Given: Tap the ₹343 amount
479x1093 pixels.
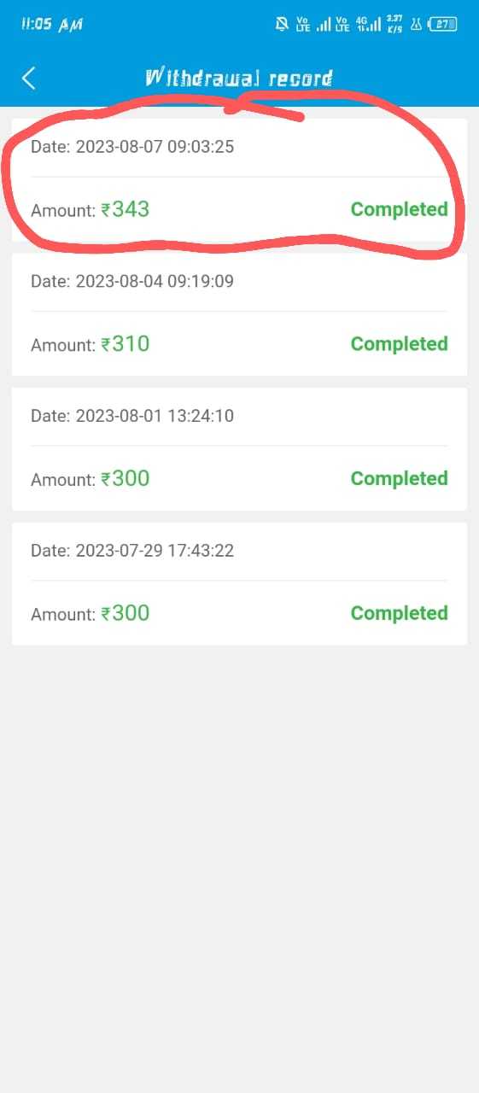Looking at the screenshot, I should tap(125, 209).
